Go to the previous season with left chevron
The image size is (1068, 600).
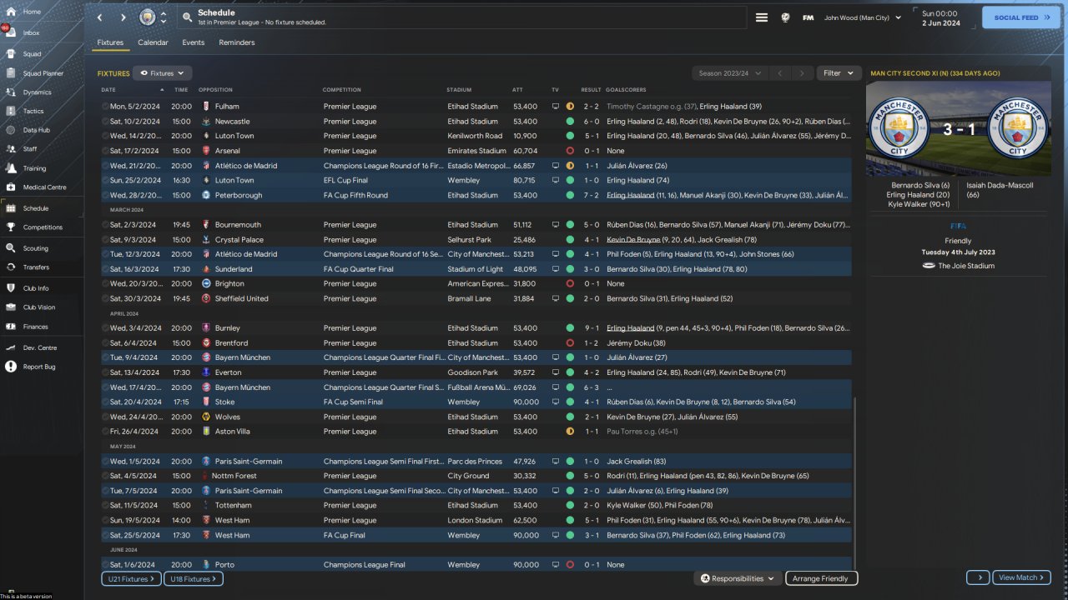780,73
